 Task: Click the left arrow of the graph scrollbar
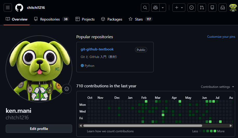[81, 126]
